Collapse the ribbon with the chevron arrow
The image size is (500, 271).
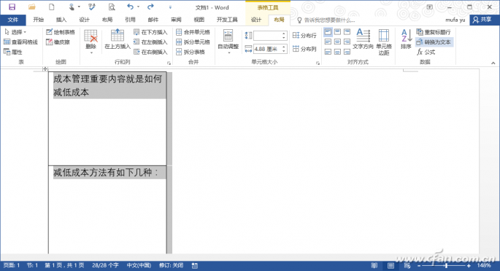pyautogui.click(x=493, y=63)
